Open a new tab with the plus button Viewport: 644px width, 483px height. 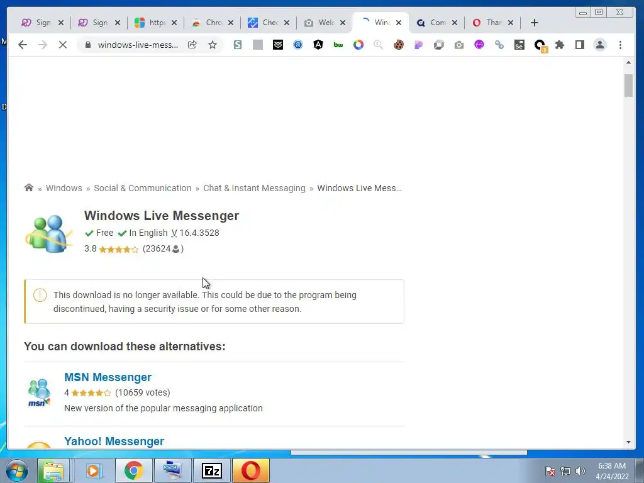535,23
